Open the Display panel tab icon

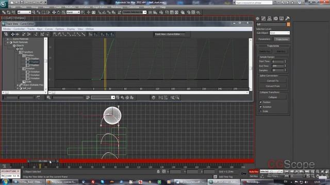click(x=282, y=18)
